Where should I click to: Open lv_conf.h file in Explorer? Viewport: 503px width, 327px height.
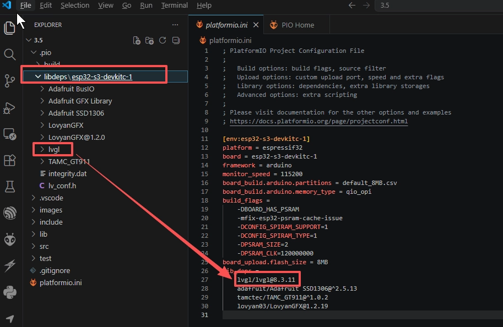click(x=62, y=186)
